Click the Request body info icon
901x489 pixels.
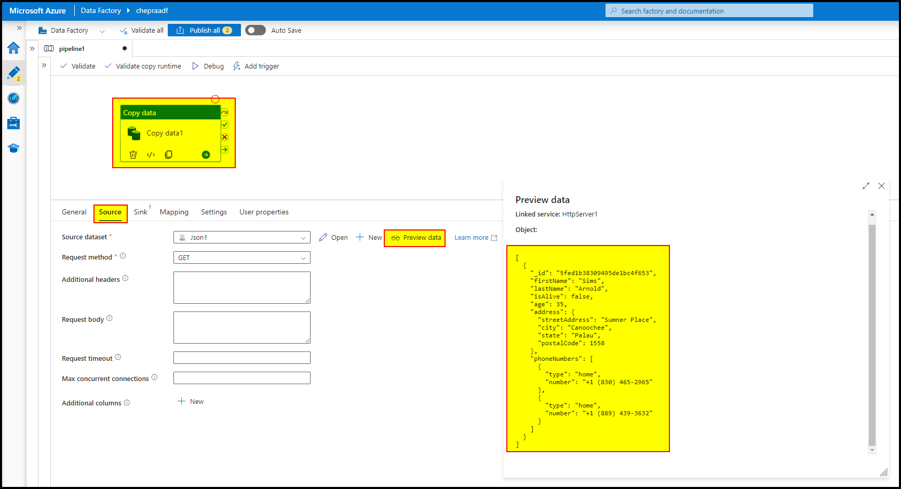110,318
